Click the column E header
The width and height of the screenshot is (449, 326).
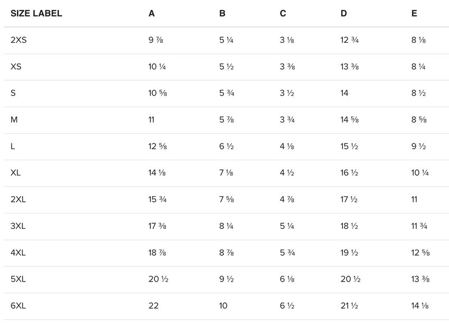coord(414,13)
